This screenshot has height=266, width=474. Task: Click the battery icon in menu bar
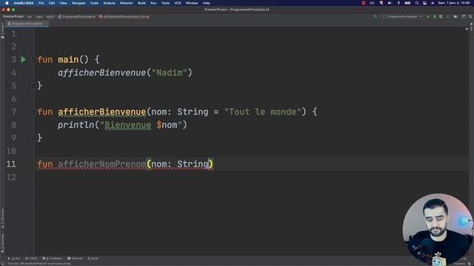tap(407, 3)
